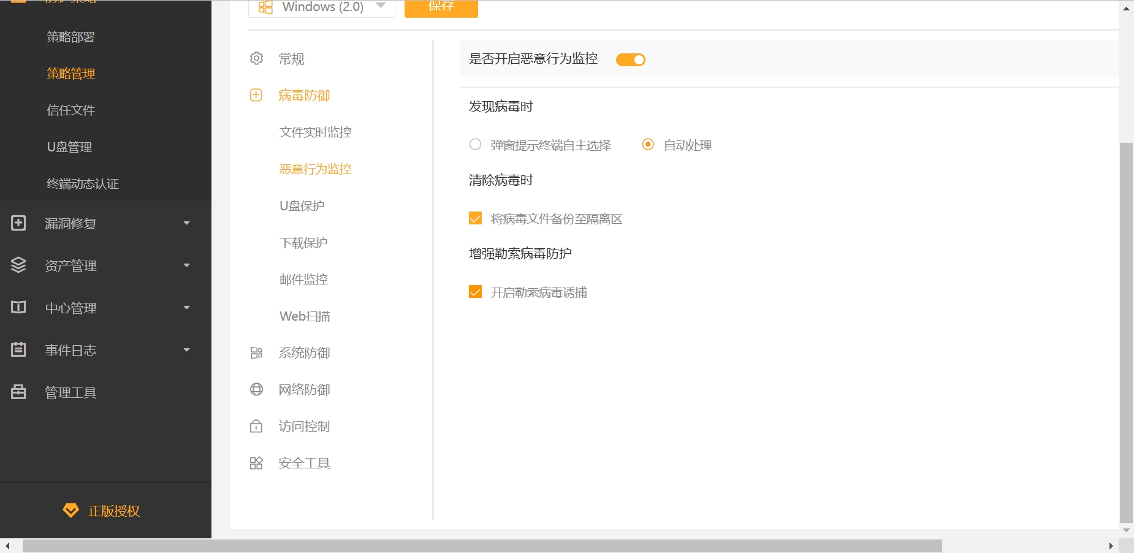The image size is (1134, 553).
Task: Uncheck 将病毒文件备份至隔离区 checkbox
Action: (x=475, y=218)
